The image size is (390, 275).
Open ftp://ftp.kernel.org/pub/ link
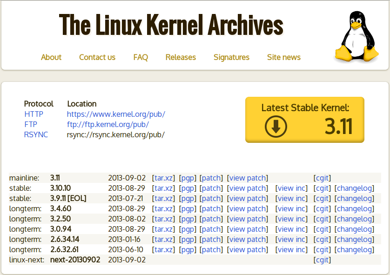[108, 124]
